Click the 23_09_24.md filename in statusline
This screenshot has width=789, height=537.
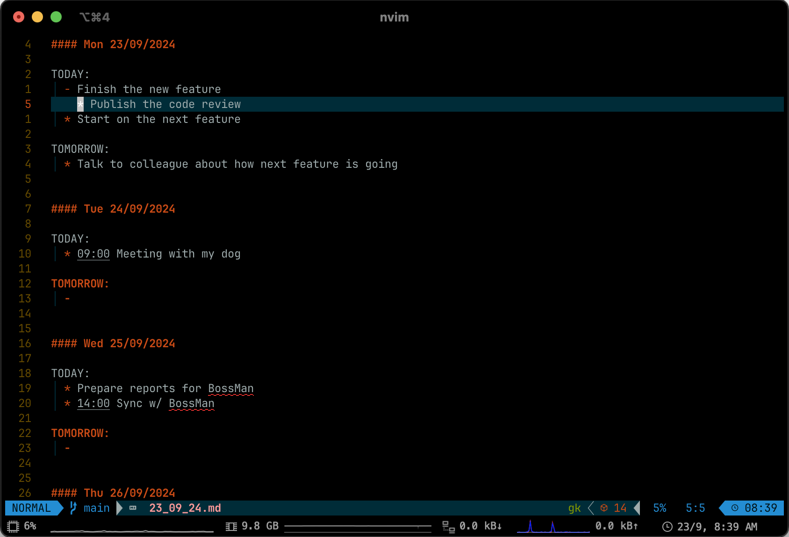coord(185,508)
